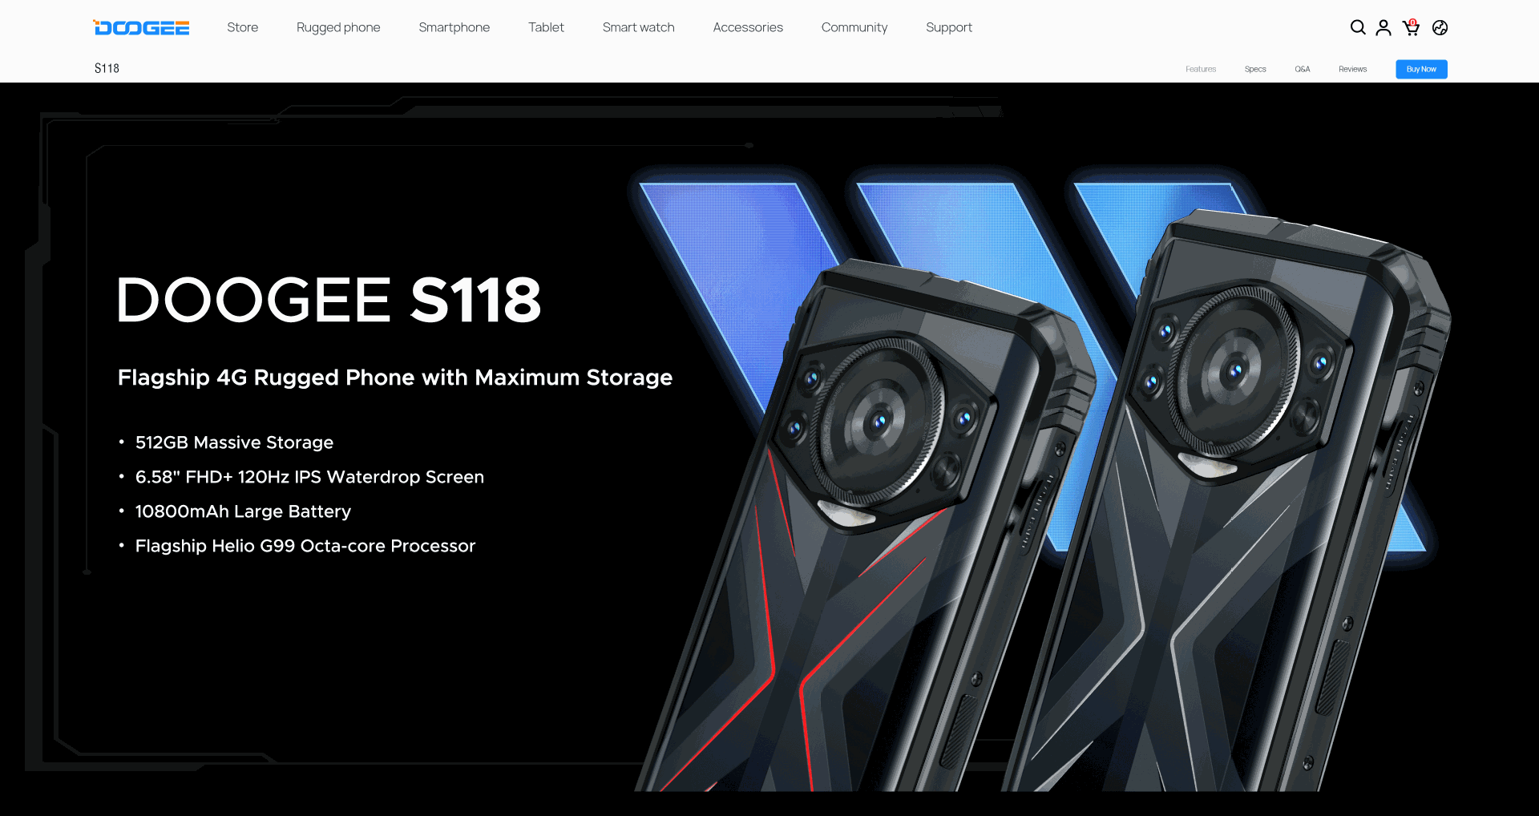The height and width of the screenshot is (816, 1539).
Task: Expand the Tablet menu
Action: [x=546, y=27]
